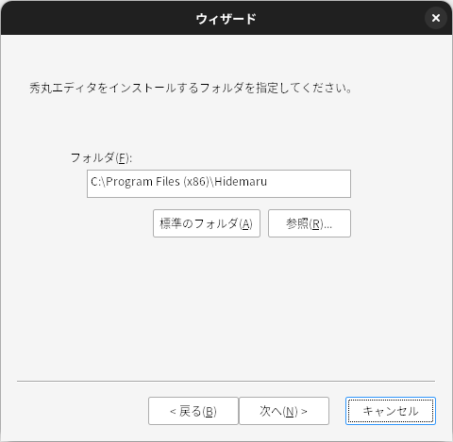Proceed with 次へ(N) > button
The image size is (453, 442).
pyautogui.click(x=284, y=411)
